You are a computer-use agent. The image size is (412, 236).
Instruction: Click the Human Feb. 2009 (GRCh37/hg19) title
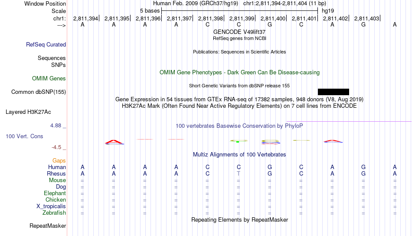click(x=196, y=3)
